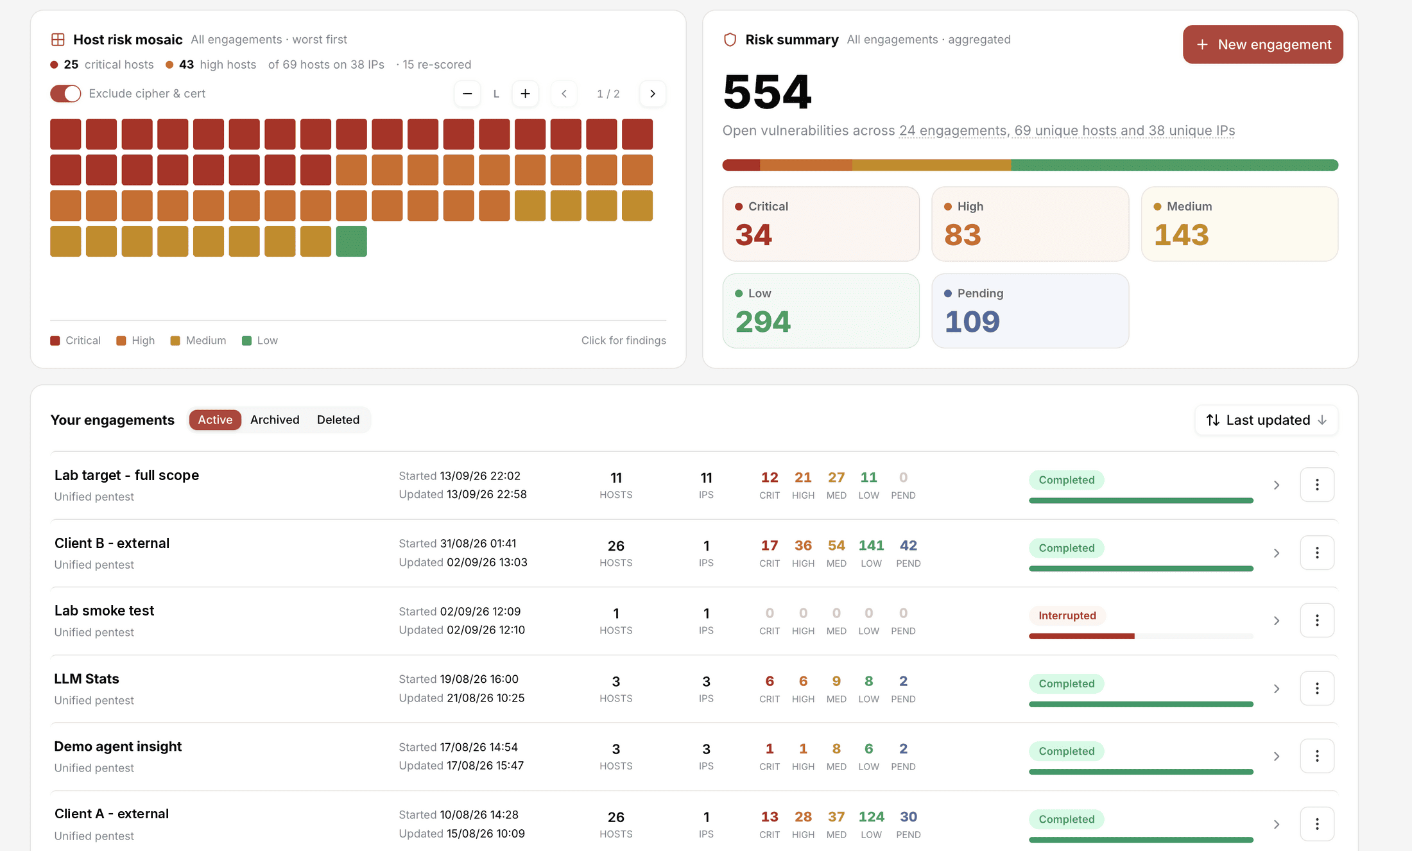The height and width of the screenshot is (851, 1412).
Task: Switch to Deleted engagements tab
Action: coord(338,420)
